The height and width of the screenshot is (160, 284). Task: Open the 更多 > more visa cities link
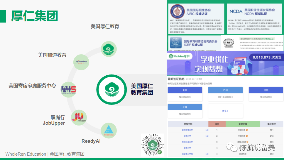pos(225,111)
